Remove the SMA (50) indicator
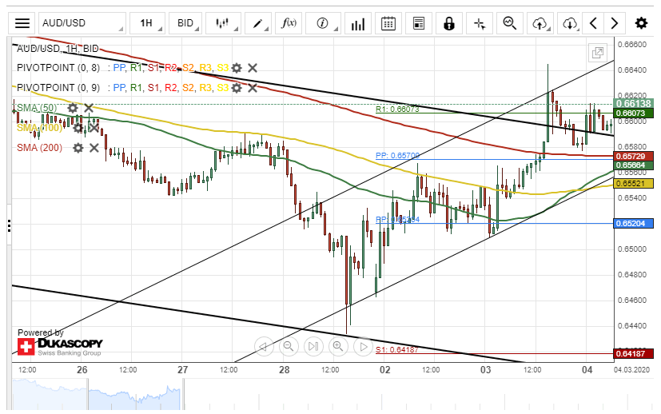661x414 pixels. click(89, 108)
